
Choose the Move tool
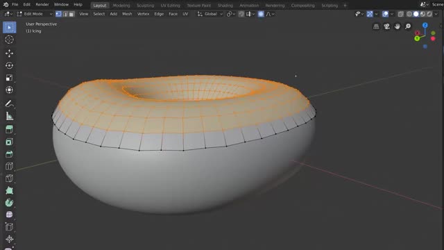click(9, 53)
